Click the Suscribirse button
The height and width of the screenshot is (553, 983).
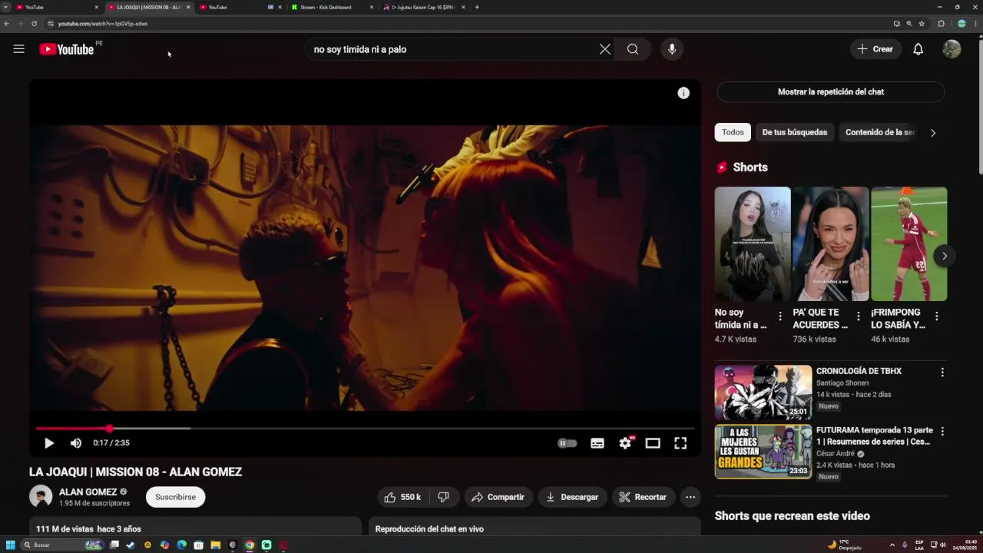click(x=175, y=497)
